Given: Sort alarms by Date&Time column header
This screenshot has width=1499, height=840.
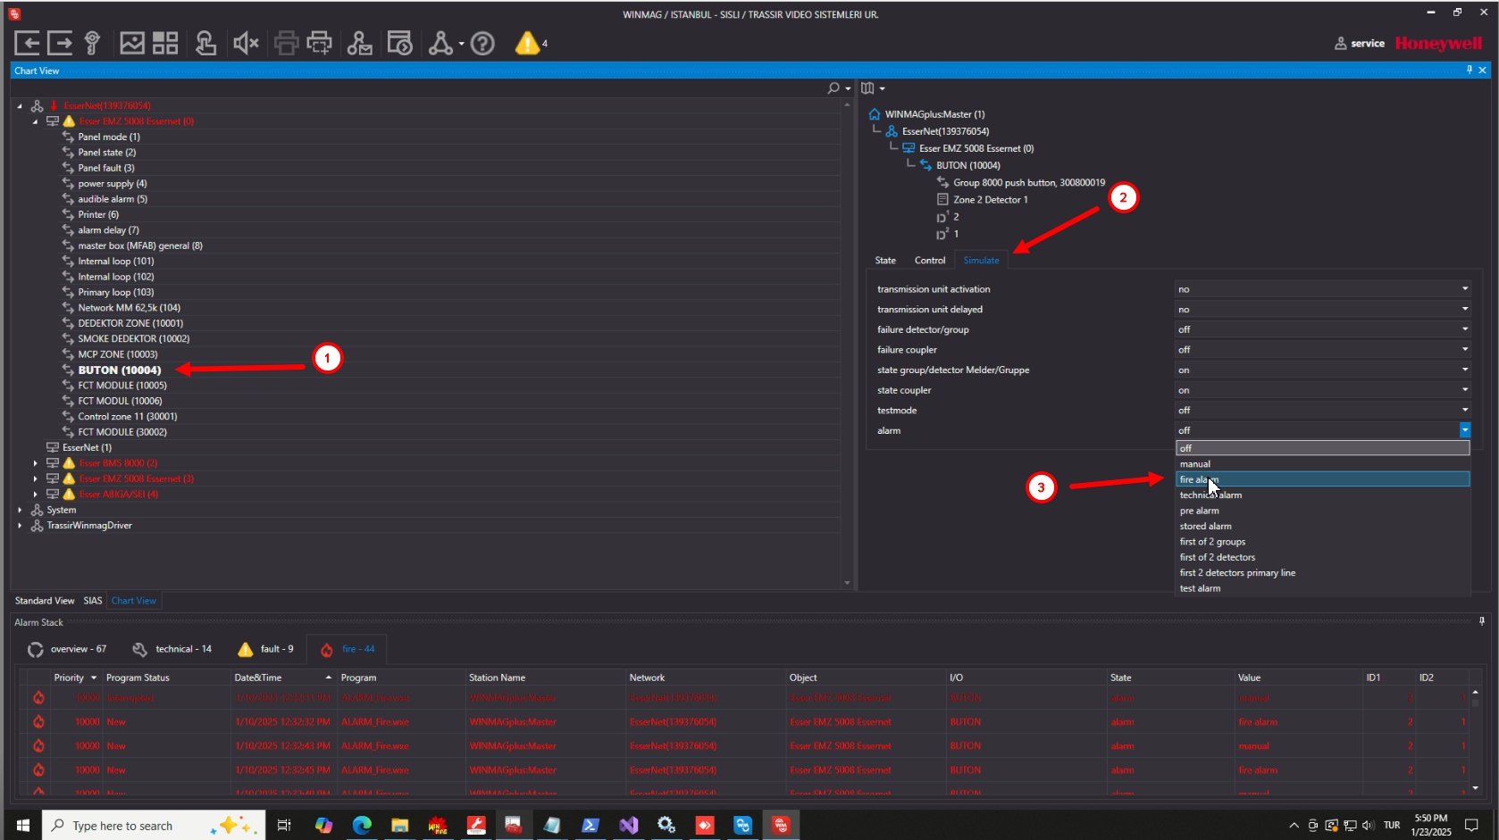Looking at the screenshot, I should point(282,678).
